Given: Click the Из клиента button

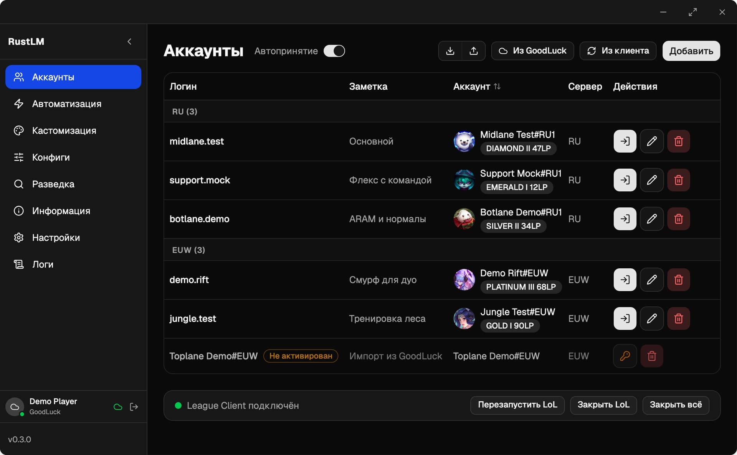Looking at the screenshot, I should click(618, 51).
